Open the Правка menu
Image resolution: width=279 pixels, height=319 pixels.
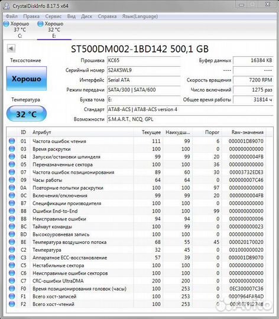click(31, 17)
